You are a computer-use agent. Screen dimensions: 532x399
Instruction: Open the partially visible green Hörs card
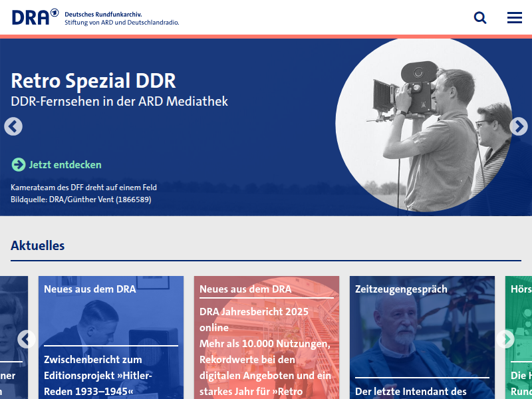pos(519,337)
